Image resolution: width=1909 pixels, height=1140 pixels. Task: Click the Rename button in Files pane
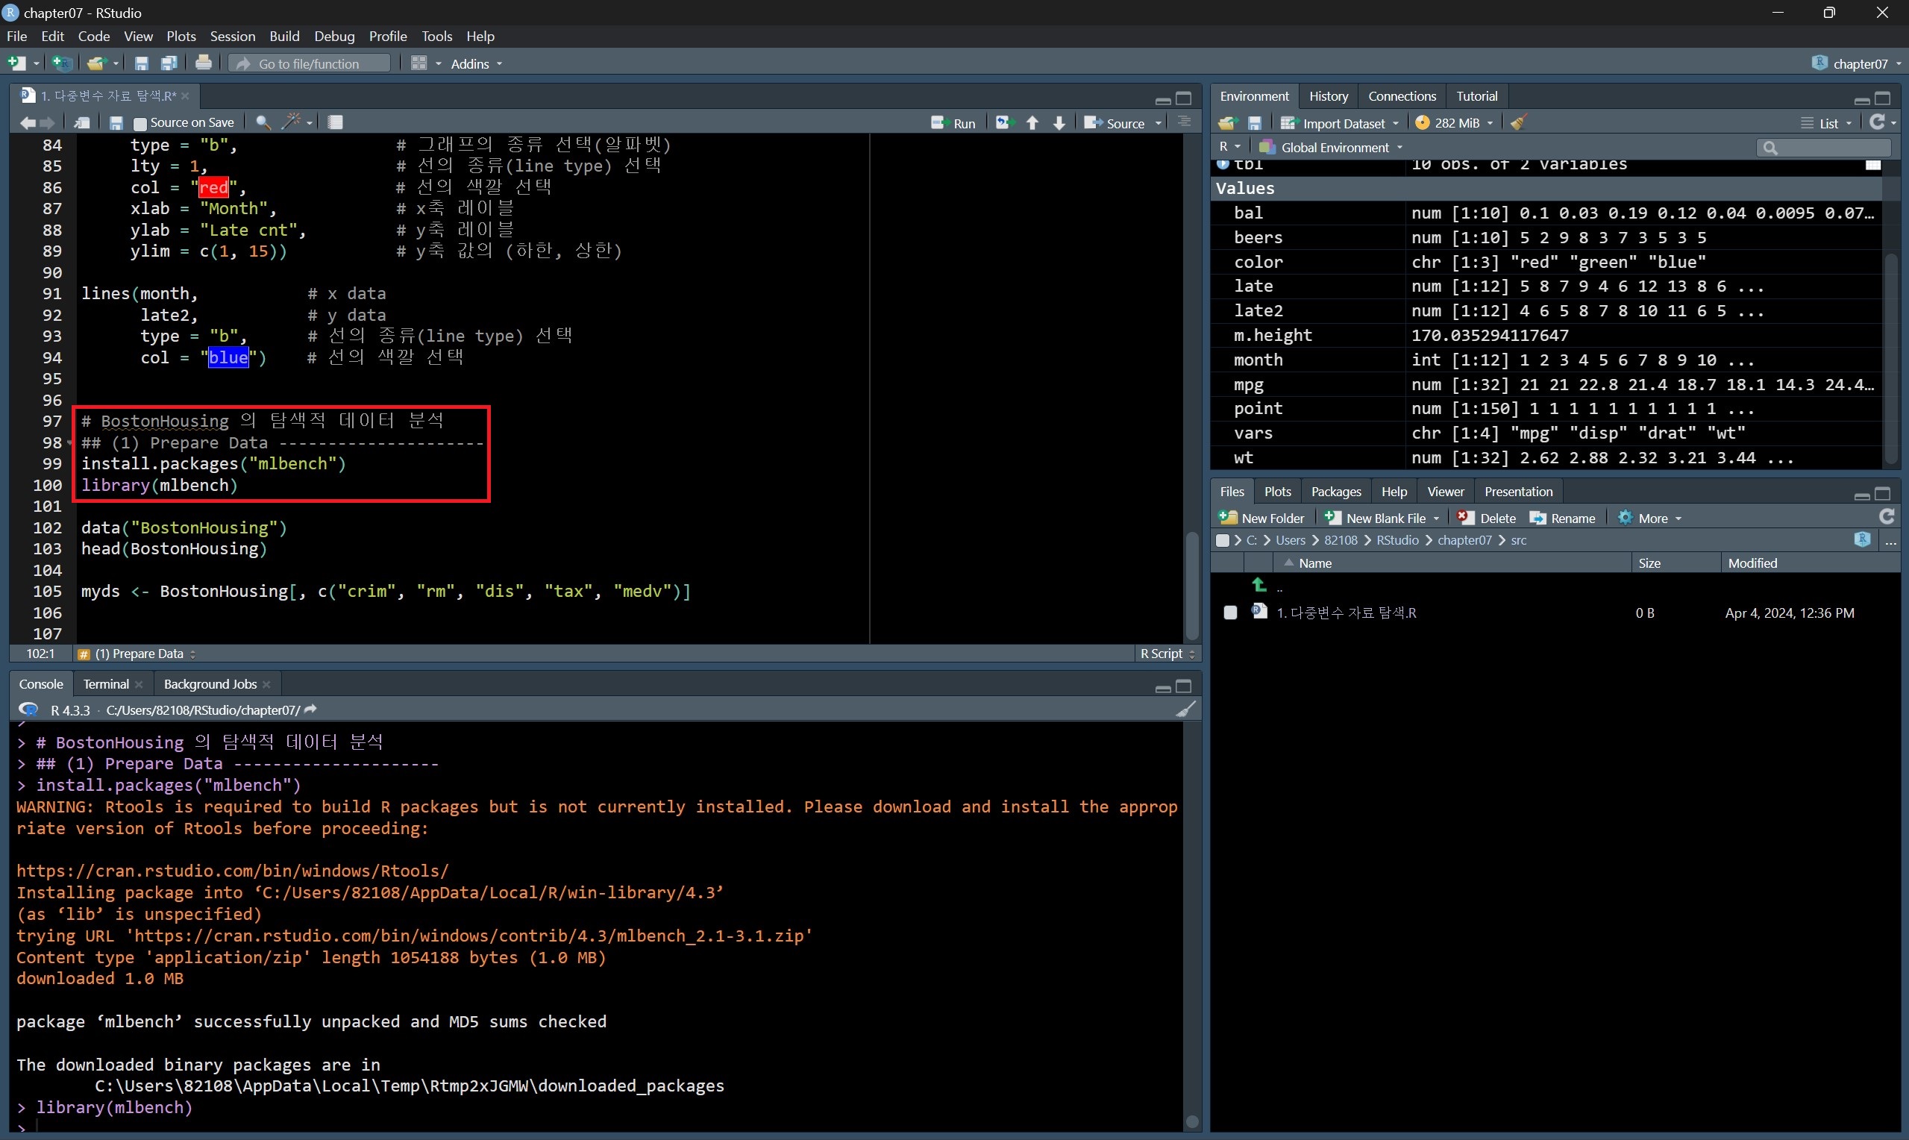point(1563,518)
